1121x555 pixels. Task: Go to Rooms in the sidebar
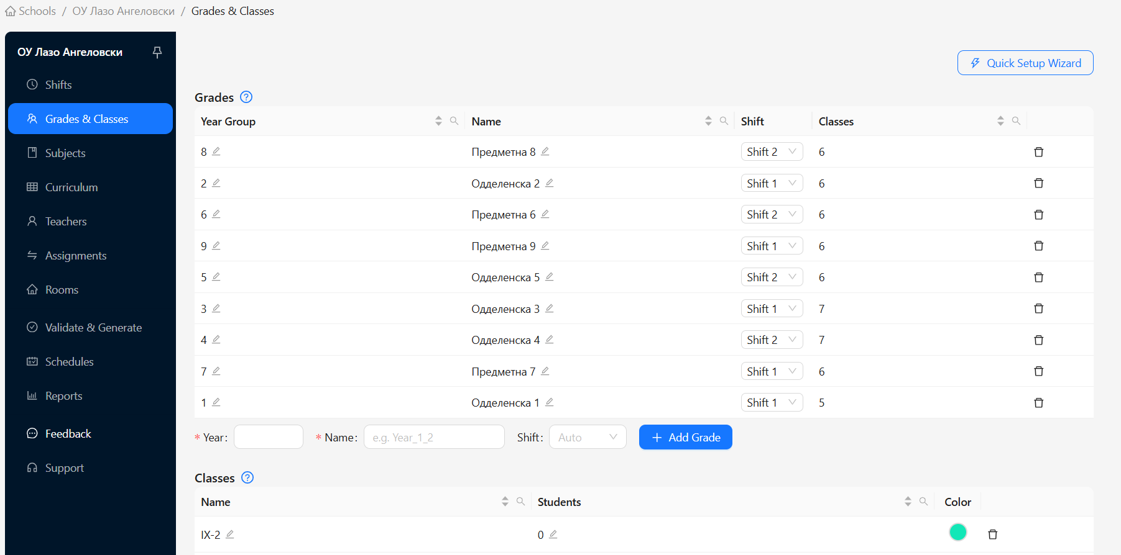(90, 289)
